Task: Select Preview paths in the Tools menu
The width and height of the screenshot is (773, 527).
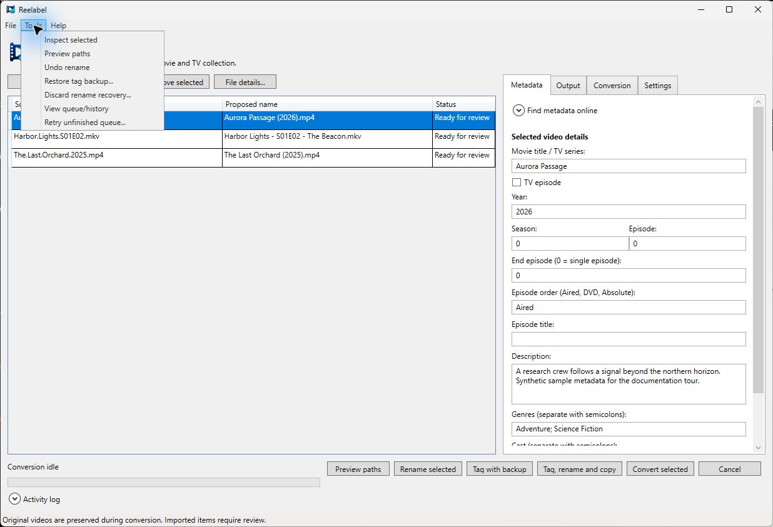Action: click(93, 54)
